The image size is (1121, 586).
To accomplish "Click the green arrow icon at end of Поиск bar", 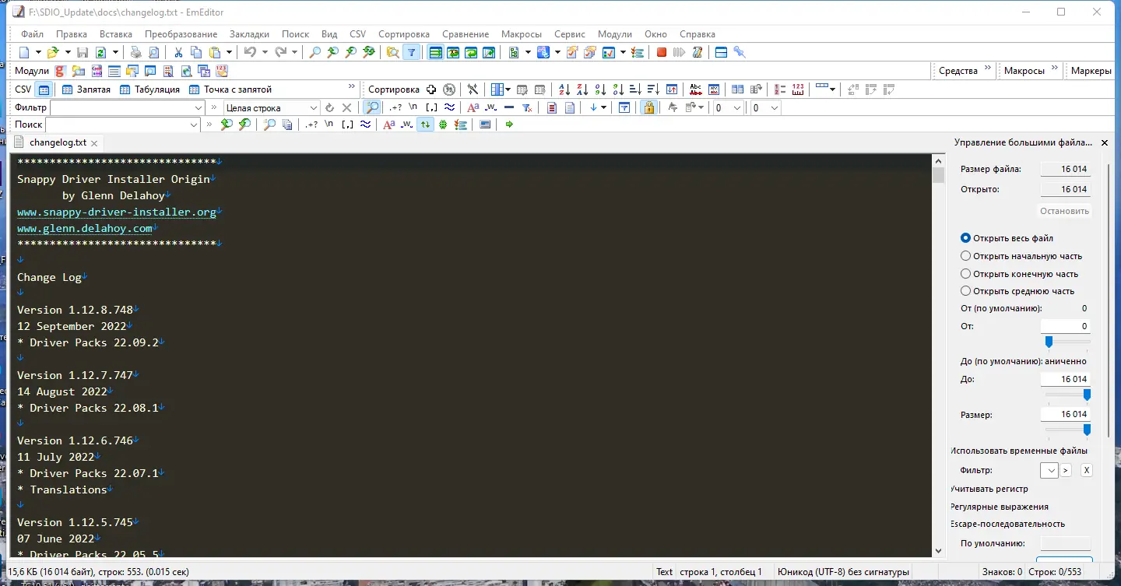I will coord(509,125).
